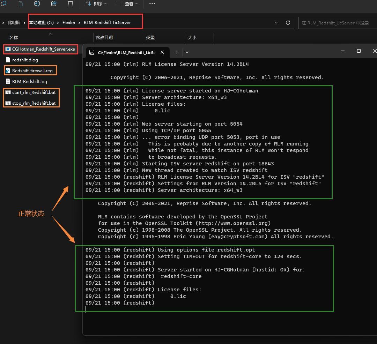Click the share icon in Explorer toolbar

point(54,3)
